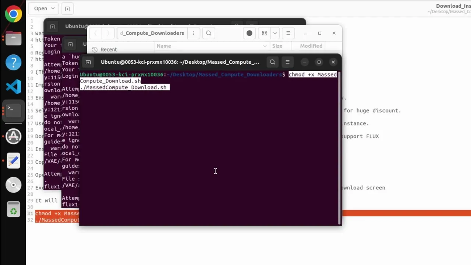This screenshot has height=265, width=471.
Task: Sort by the Size column header
Action: tap(277, 46)
